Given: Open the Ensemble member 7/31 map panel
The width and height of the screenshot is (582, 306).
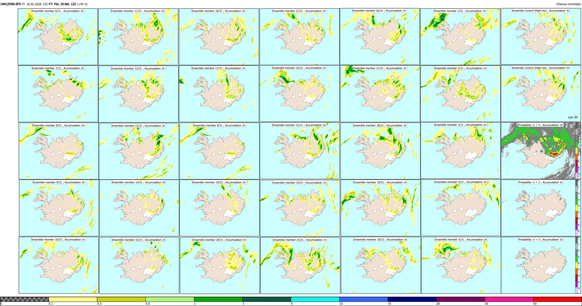Looking at the screenshot, I should coord(58,94).
